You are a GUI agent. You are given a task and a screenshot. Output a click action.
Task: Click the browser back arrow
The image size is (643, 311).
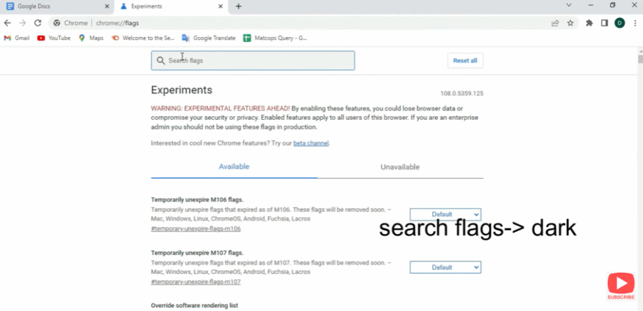[8, 23]
